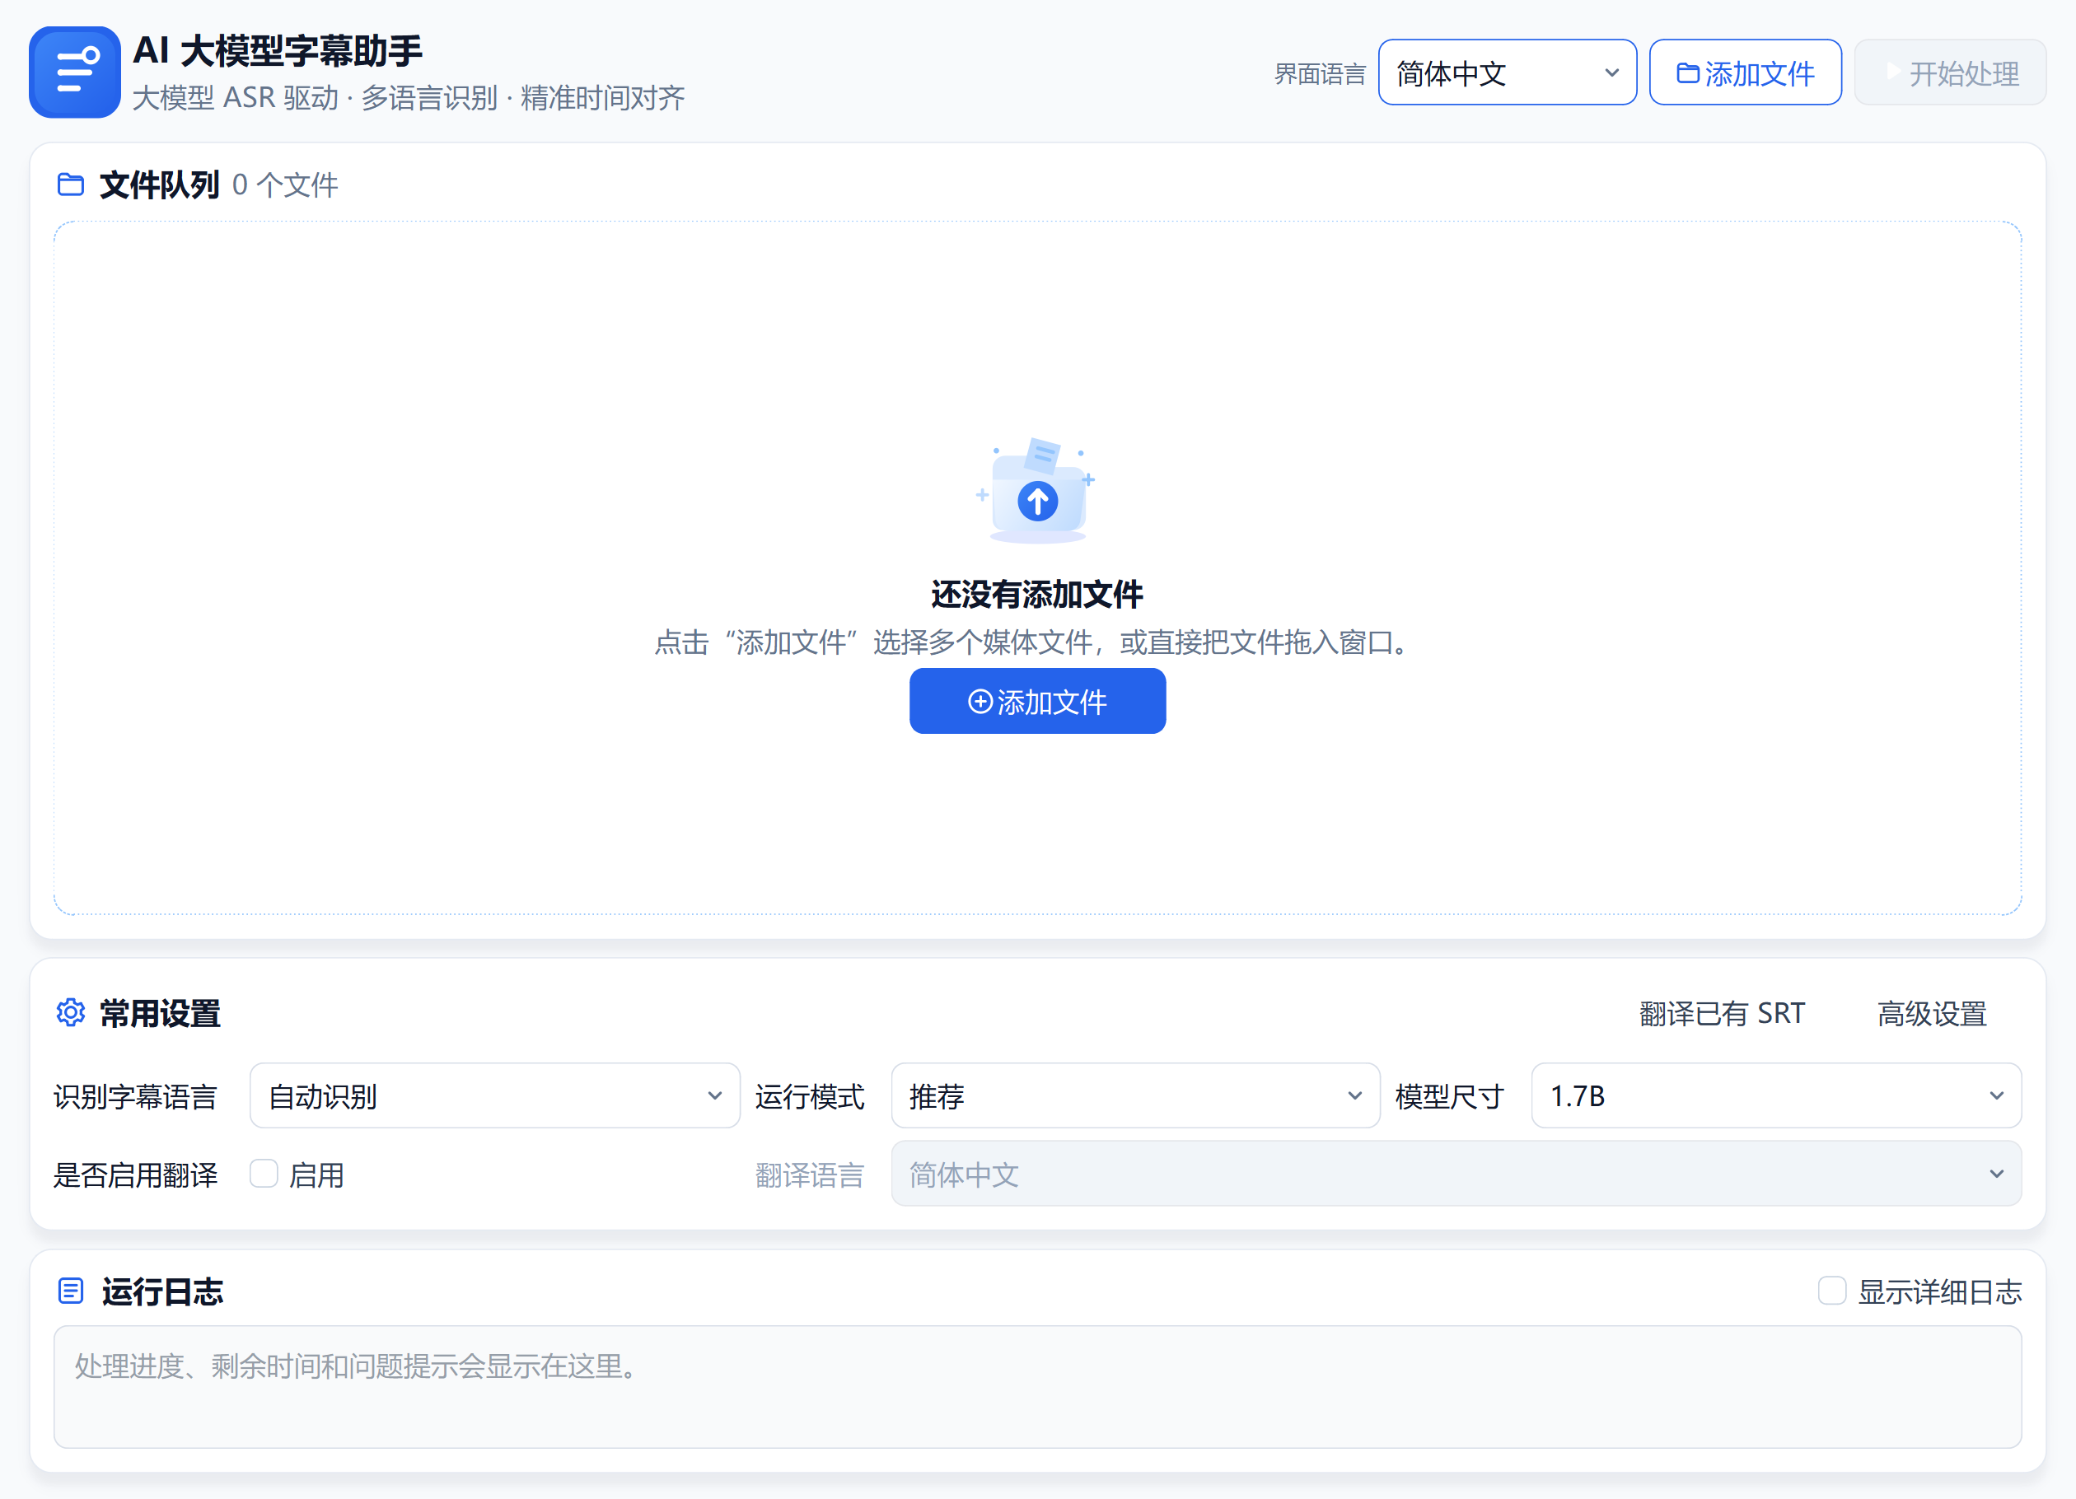Open 高级设置

click(x=1933, y=1013)
